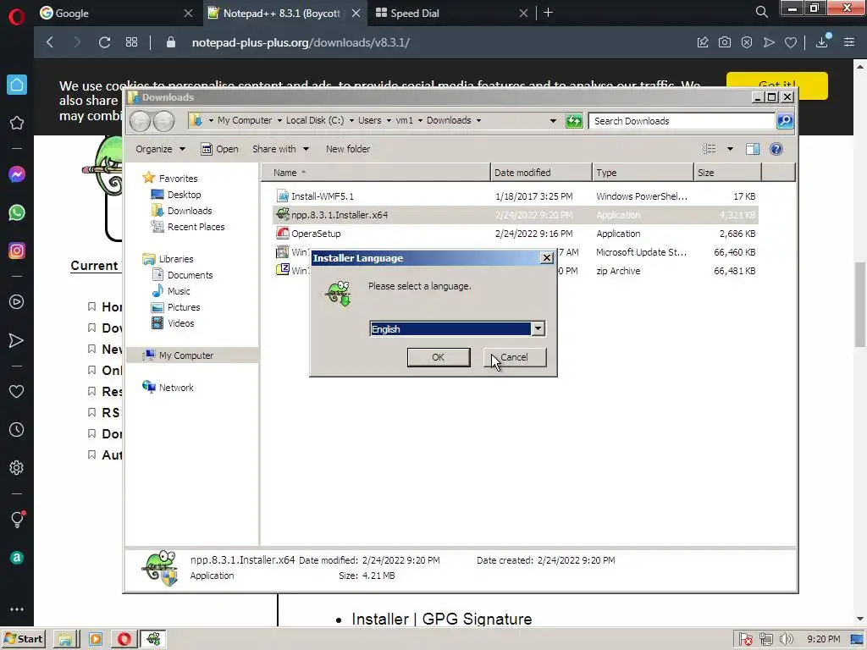Open Settings gear in Opera sidebar
The width and height of the screenshot is (867, 650).
(17, 467)
